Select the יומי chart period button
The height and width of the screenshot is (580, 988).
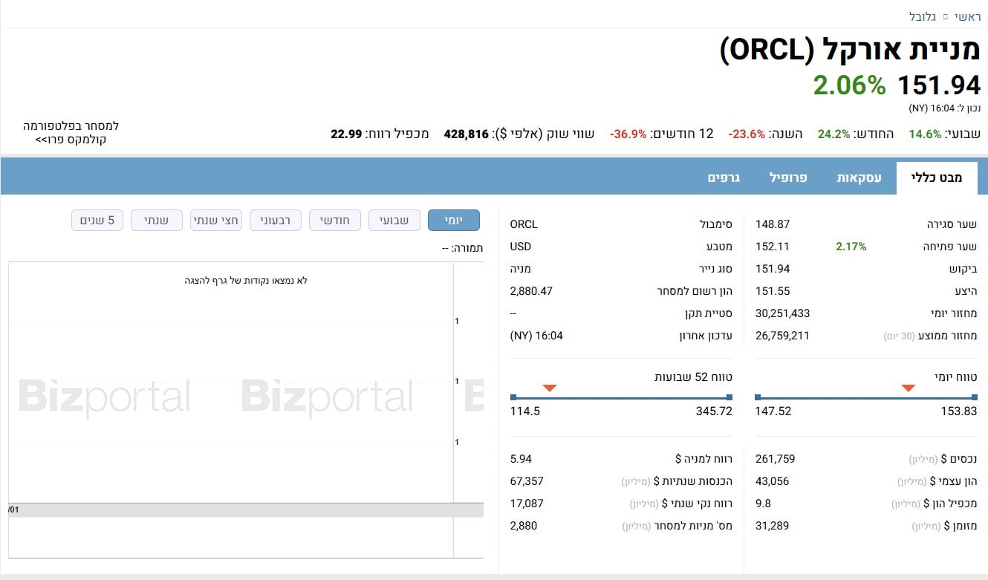[x=454, y=221]
